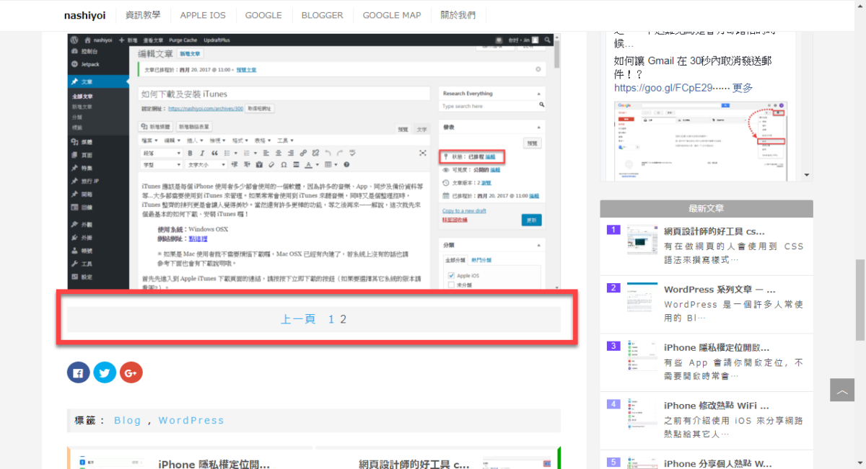Go to 上一頁 previous page link

coord(298,319)
